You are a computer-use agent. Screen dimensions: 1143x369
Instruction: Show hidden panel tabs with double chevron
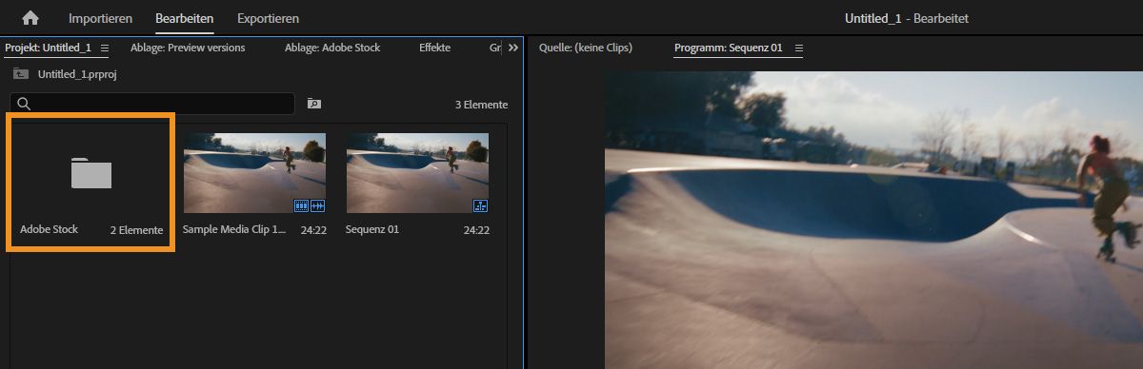tap(513, 48)
